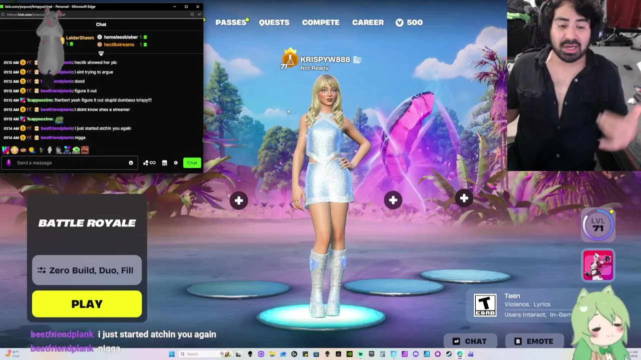The height and width of the screenshot is (360, 641).
Task: Click the ESRB Teen rating badge
Action: point(485,305)
